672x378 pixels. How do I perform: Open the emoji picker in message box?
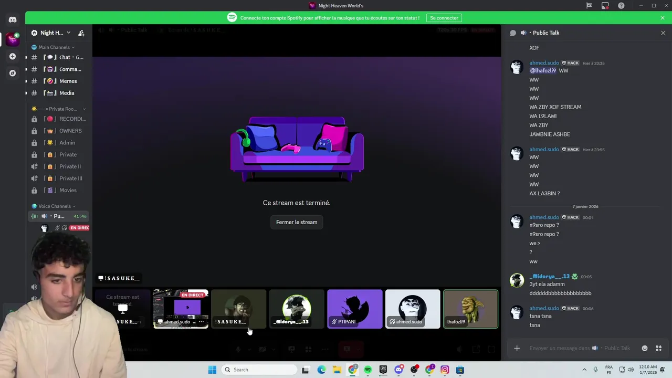[645, 348]
